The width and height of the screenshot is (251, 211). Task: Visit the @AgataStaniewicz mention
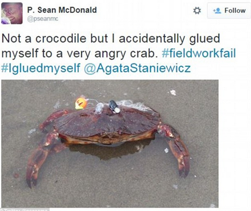(137, 68)
